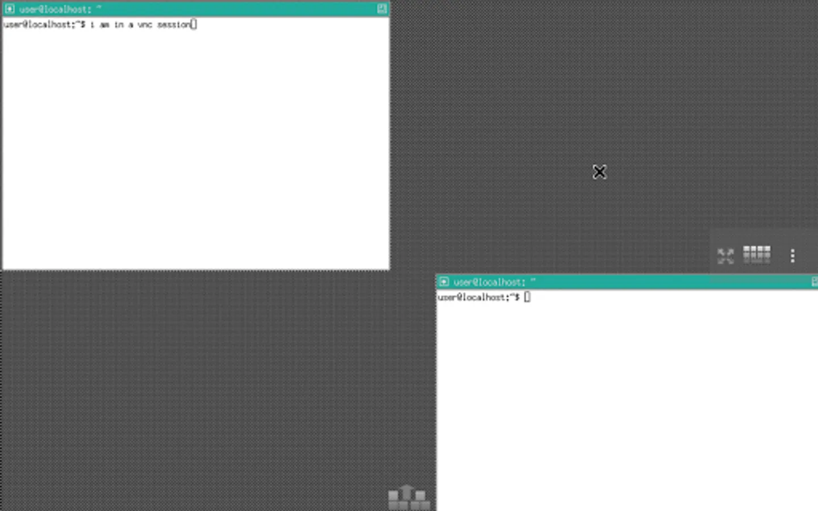Click the block cursor in the right terminal
The width and height of the screenshot is (818, 511).
click(527, 296)
